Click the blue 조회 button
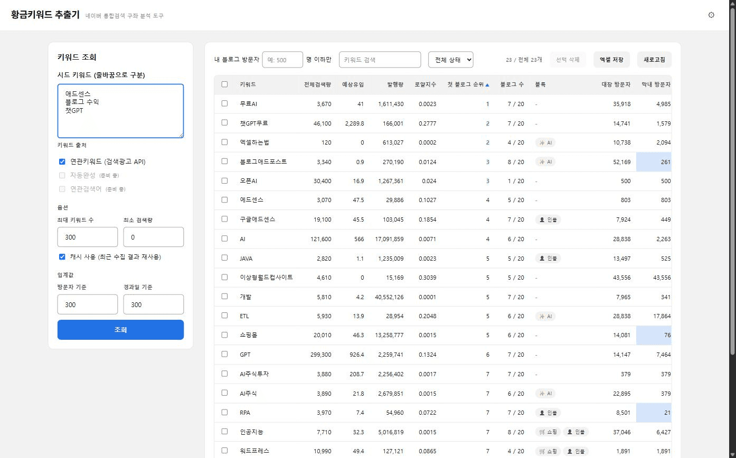Screen dimensions: 736x458 click(x=120, y=330)
